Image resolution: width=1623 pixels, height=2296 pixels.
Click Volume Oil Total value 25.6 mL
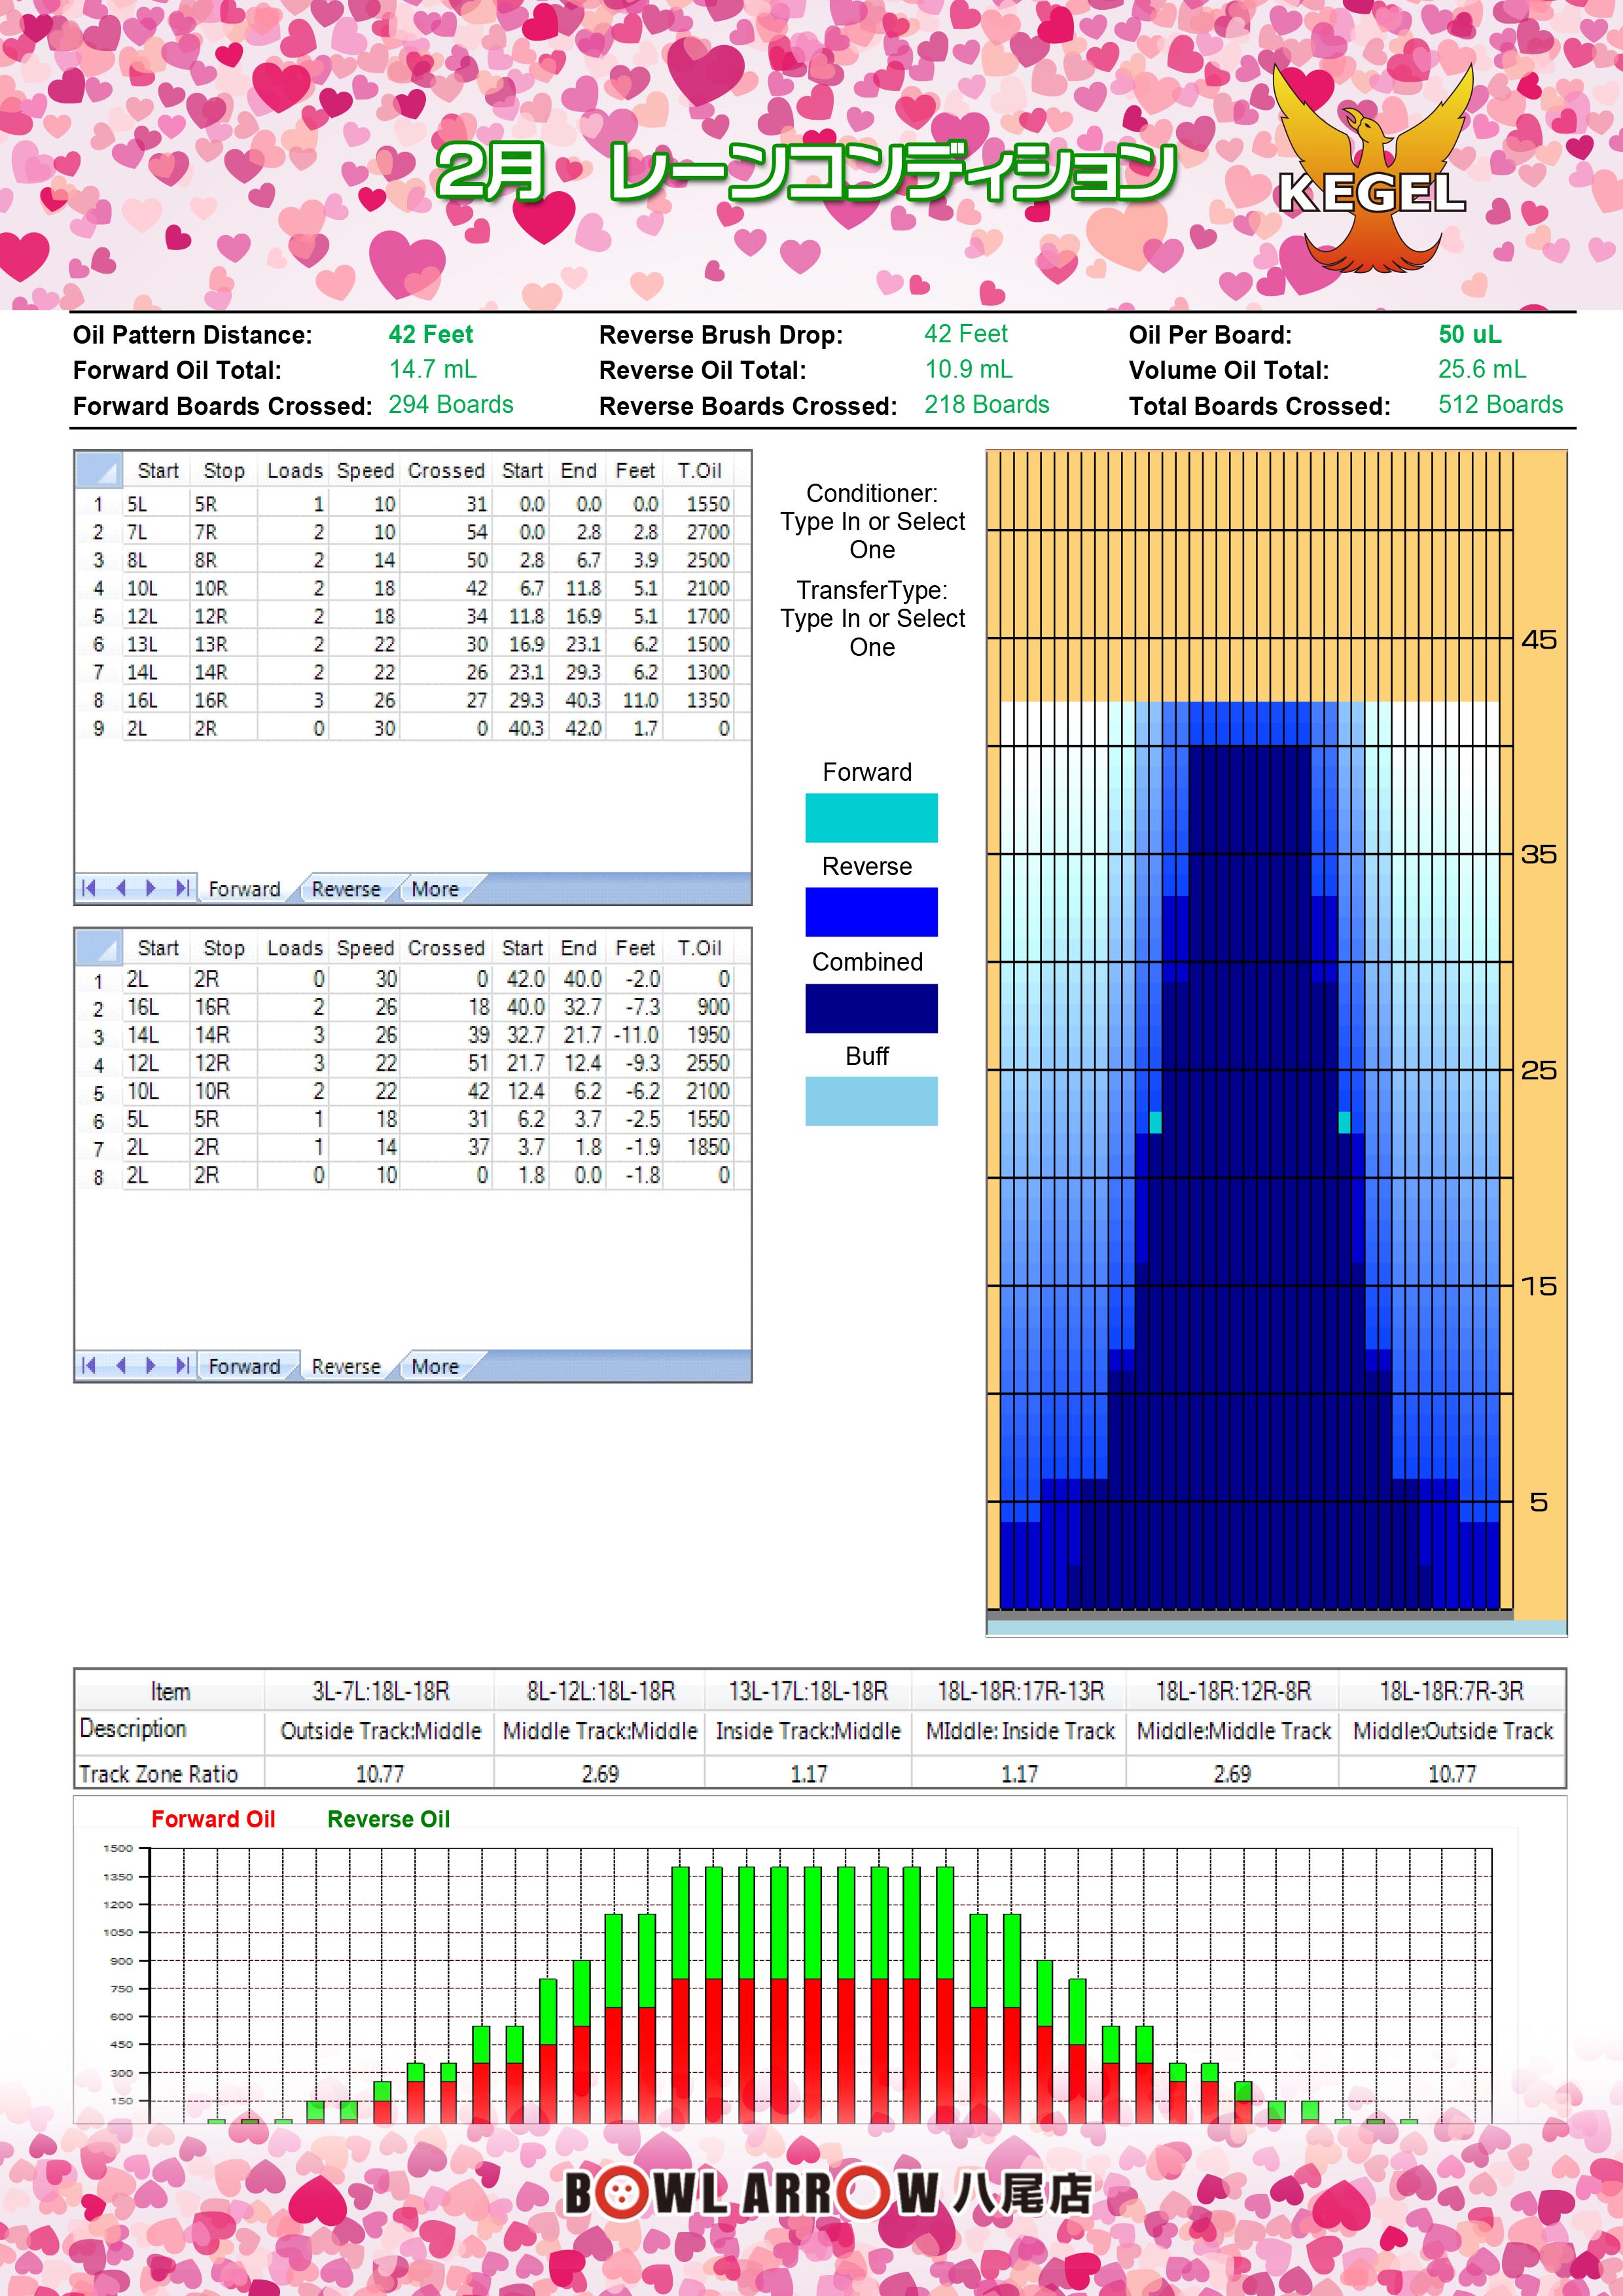[1482, 369]
